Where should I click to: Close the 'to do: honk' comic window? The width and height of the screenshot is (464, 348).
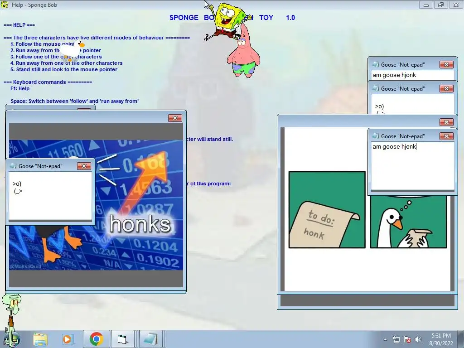pos(446,122)
